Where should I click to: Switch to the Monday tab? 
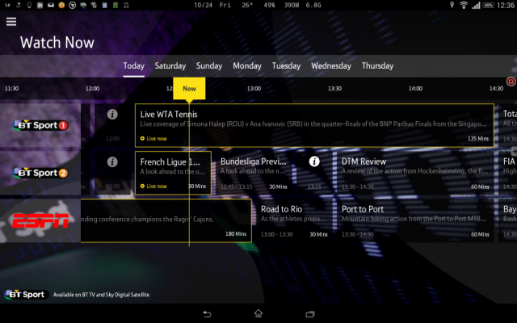[247, 65]
